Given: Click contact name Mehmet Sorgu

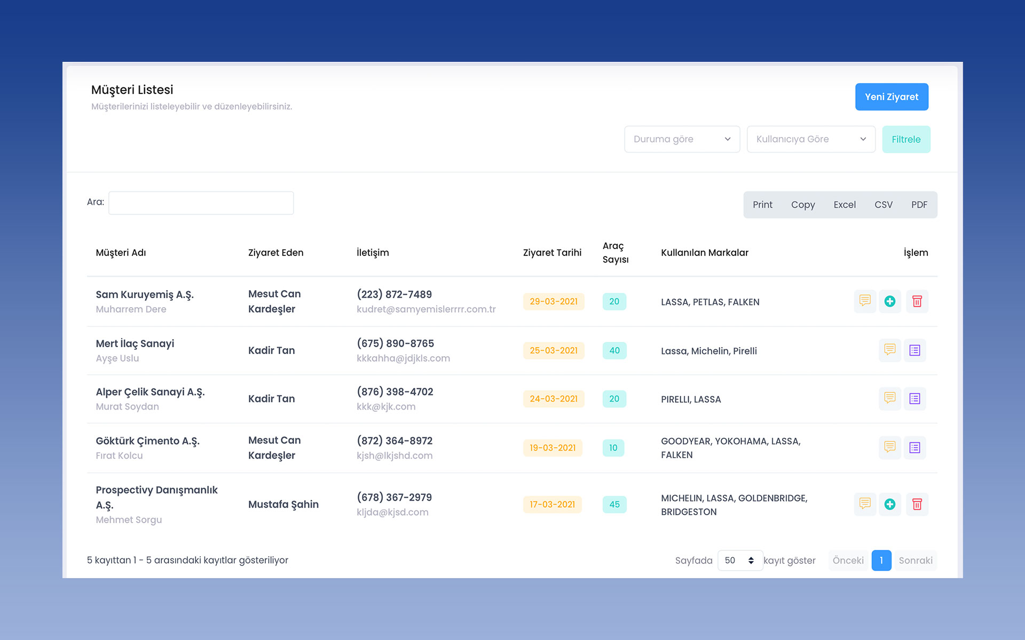Looking at the screenshot, I should tap(129, 519).
